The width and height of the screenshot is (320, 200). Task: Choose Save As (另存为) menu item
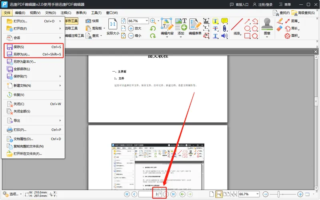(x=33, y=54)
